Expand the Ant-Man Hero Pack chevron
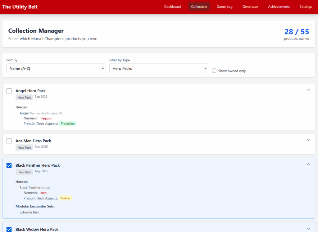The width and height of the screenshot is (318, 232). coord(308,140)
